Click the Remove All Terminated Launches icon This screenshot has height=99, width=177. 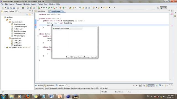tap(140, 86)
